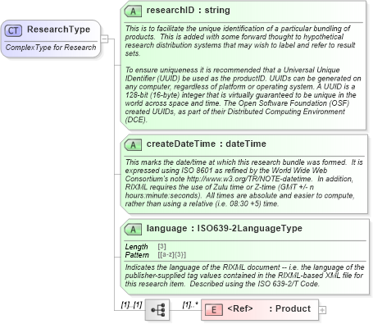Click the attribute icon next to createDateTime

click(133, 145)
